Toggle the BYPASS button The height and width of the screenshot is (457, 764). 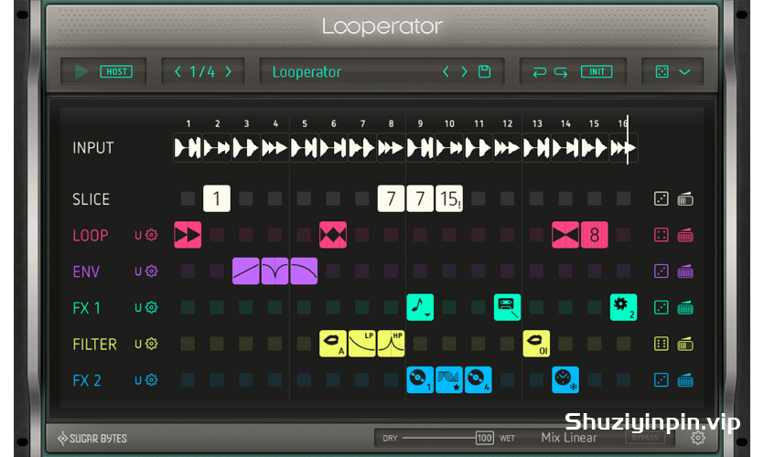(645, 438)
